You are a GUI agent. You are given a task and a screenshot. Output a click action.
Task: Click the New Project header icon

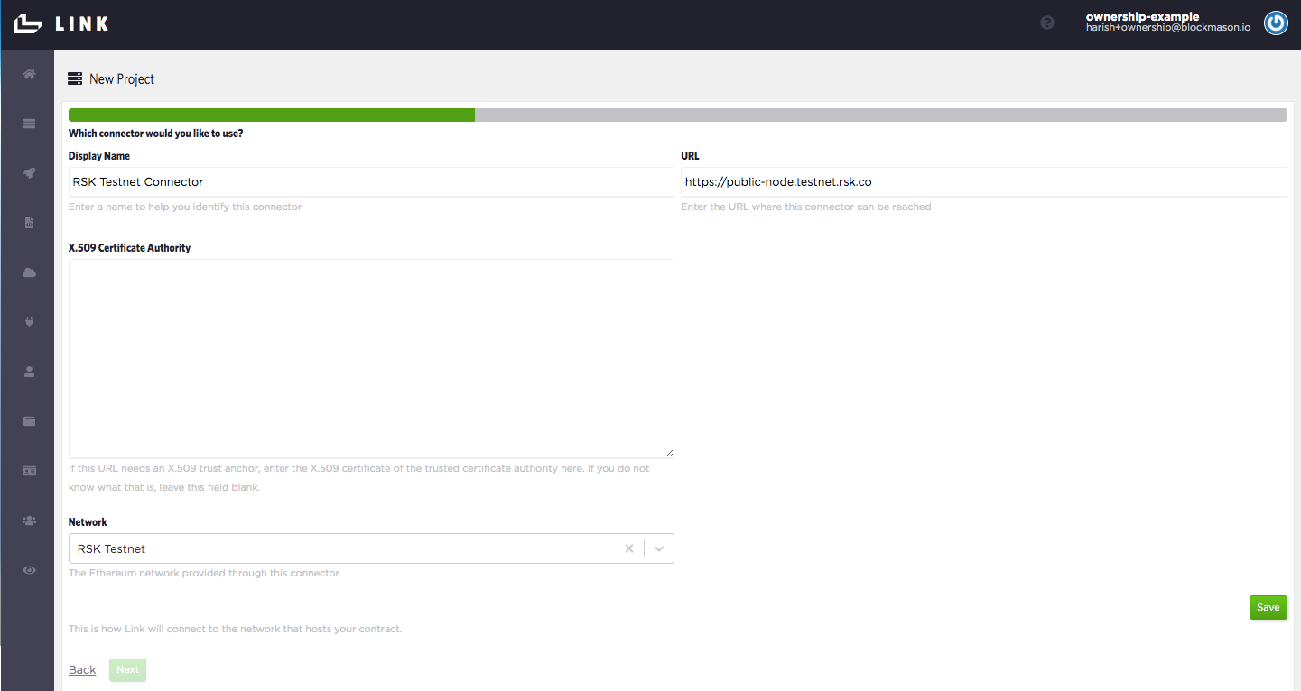75,79
